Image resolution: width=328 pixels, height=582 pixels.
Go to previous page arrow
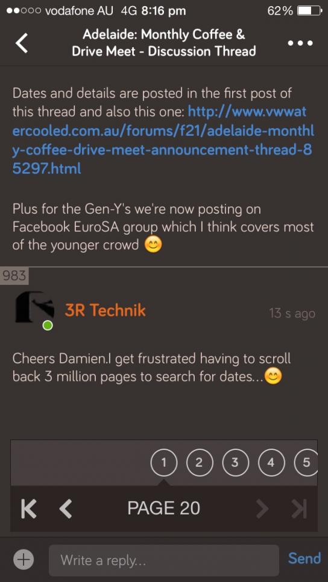(x=66, y=508)
